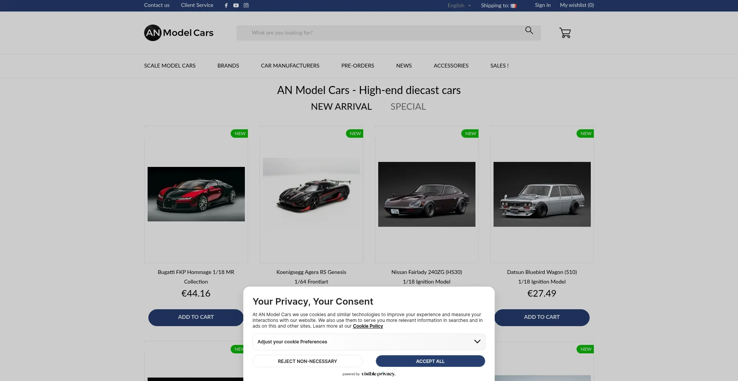Open My wishlist (0)
Image resolution: width=738 pixels, height=381 pixels.
click(577, 5)
